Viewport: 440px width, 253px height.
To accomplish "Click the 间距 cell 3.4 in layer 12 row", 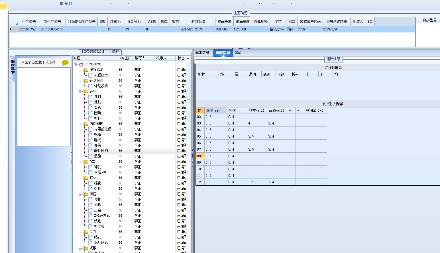I will 277,182.
